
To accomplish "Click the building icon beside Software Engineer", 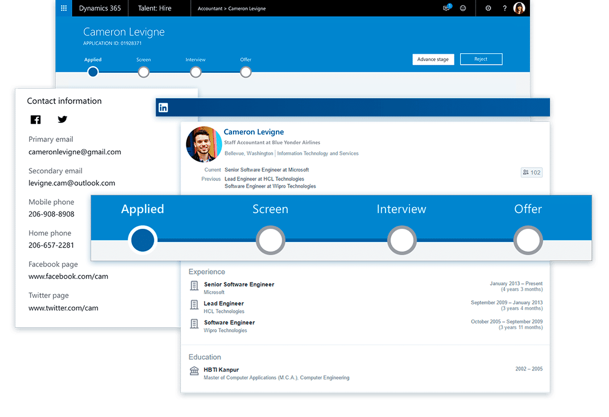I will 194,324.
